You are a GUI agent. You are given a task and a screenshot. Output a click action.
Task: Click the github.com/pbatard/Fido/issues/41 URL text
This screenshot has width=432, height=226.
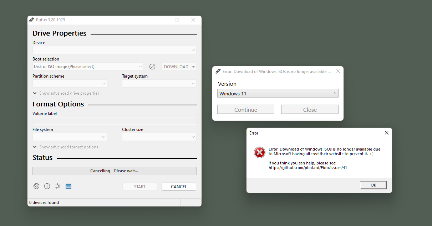point(308,168)
